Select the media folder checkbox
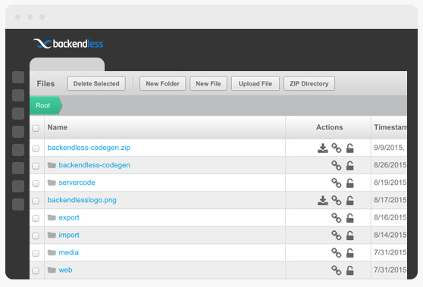The image size is (423, 287). tap(36, 254)
